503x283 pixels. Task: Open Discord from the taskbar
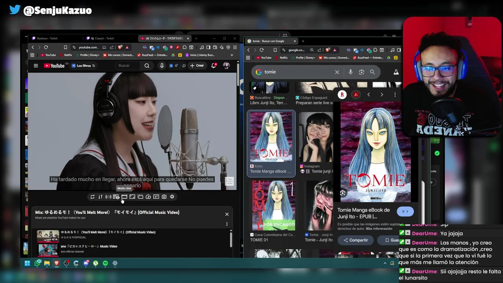tap(86, 263)
